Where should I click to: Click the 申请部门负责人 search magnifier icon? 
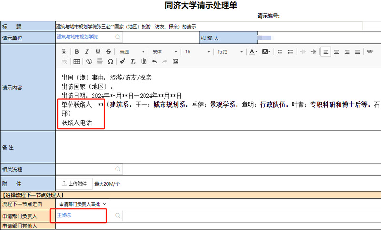pos(118,215)
